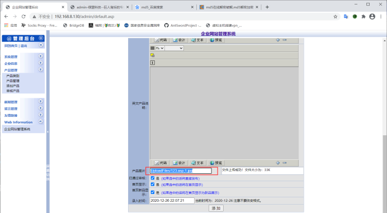This screenshot has height=213, width=387.
Task: Uncheck the 首页显示 checkbox
Action: (x=153, y=184)
